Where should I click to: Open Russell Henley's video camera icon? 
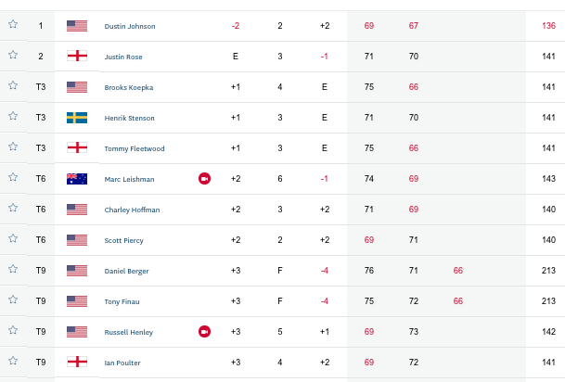tap(204, 332)
